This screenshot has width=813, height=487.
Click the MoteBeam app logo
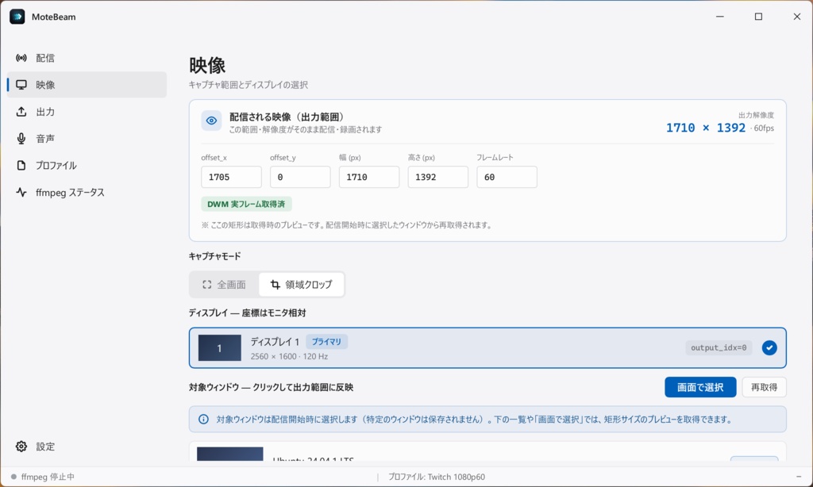pyautogui.click(x=17, y=17)
